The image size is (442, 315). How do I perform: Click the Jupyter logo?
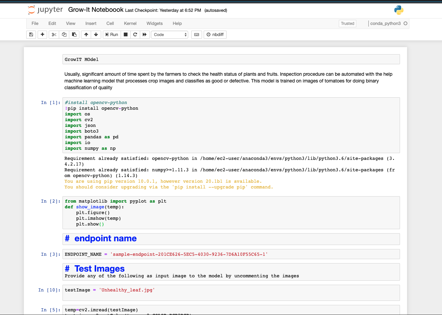point(45,10)
